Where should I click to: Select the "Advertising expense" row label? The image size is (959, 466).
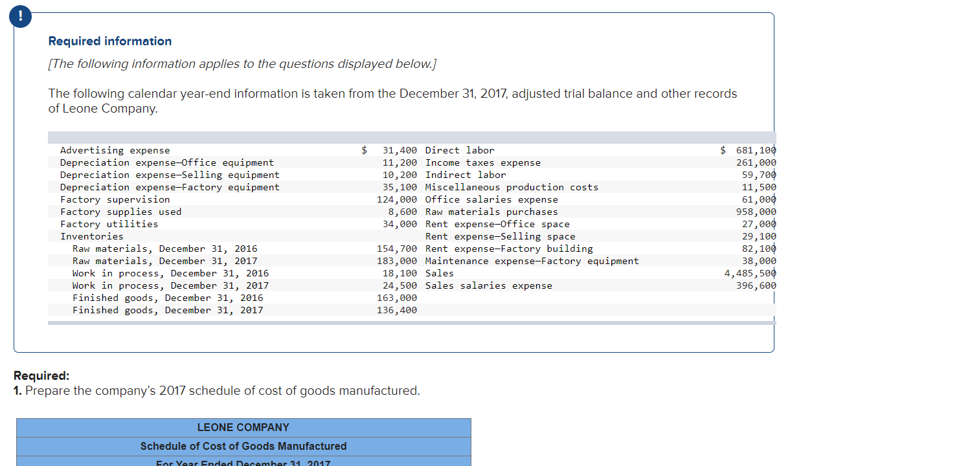tap(115, 150)
